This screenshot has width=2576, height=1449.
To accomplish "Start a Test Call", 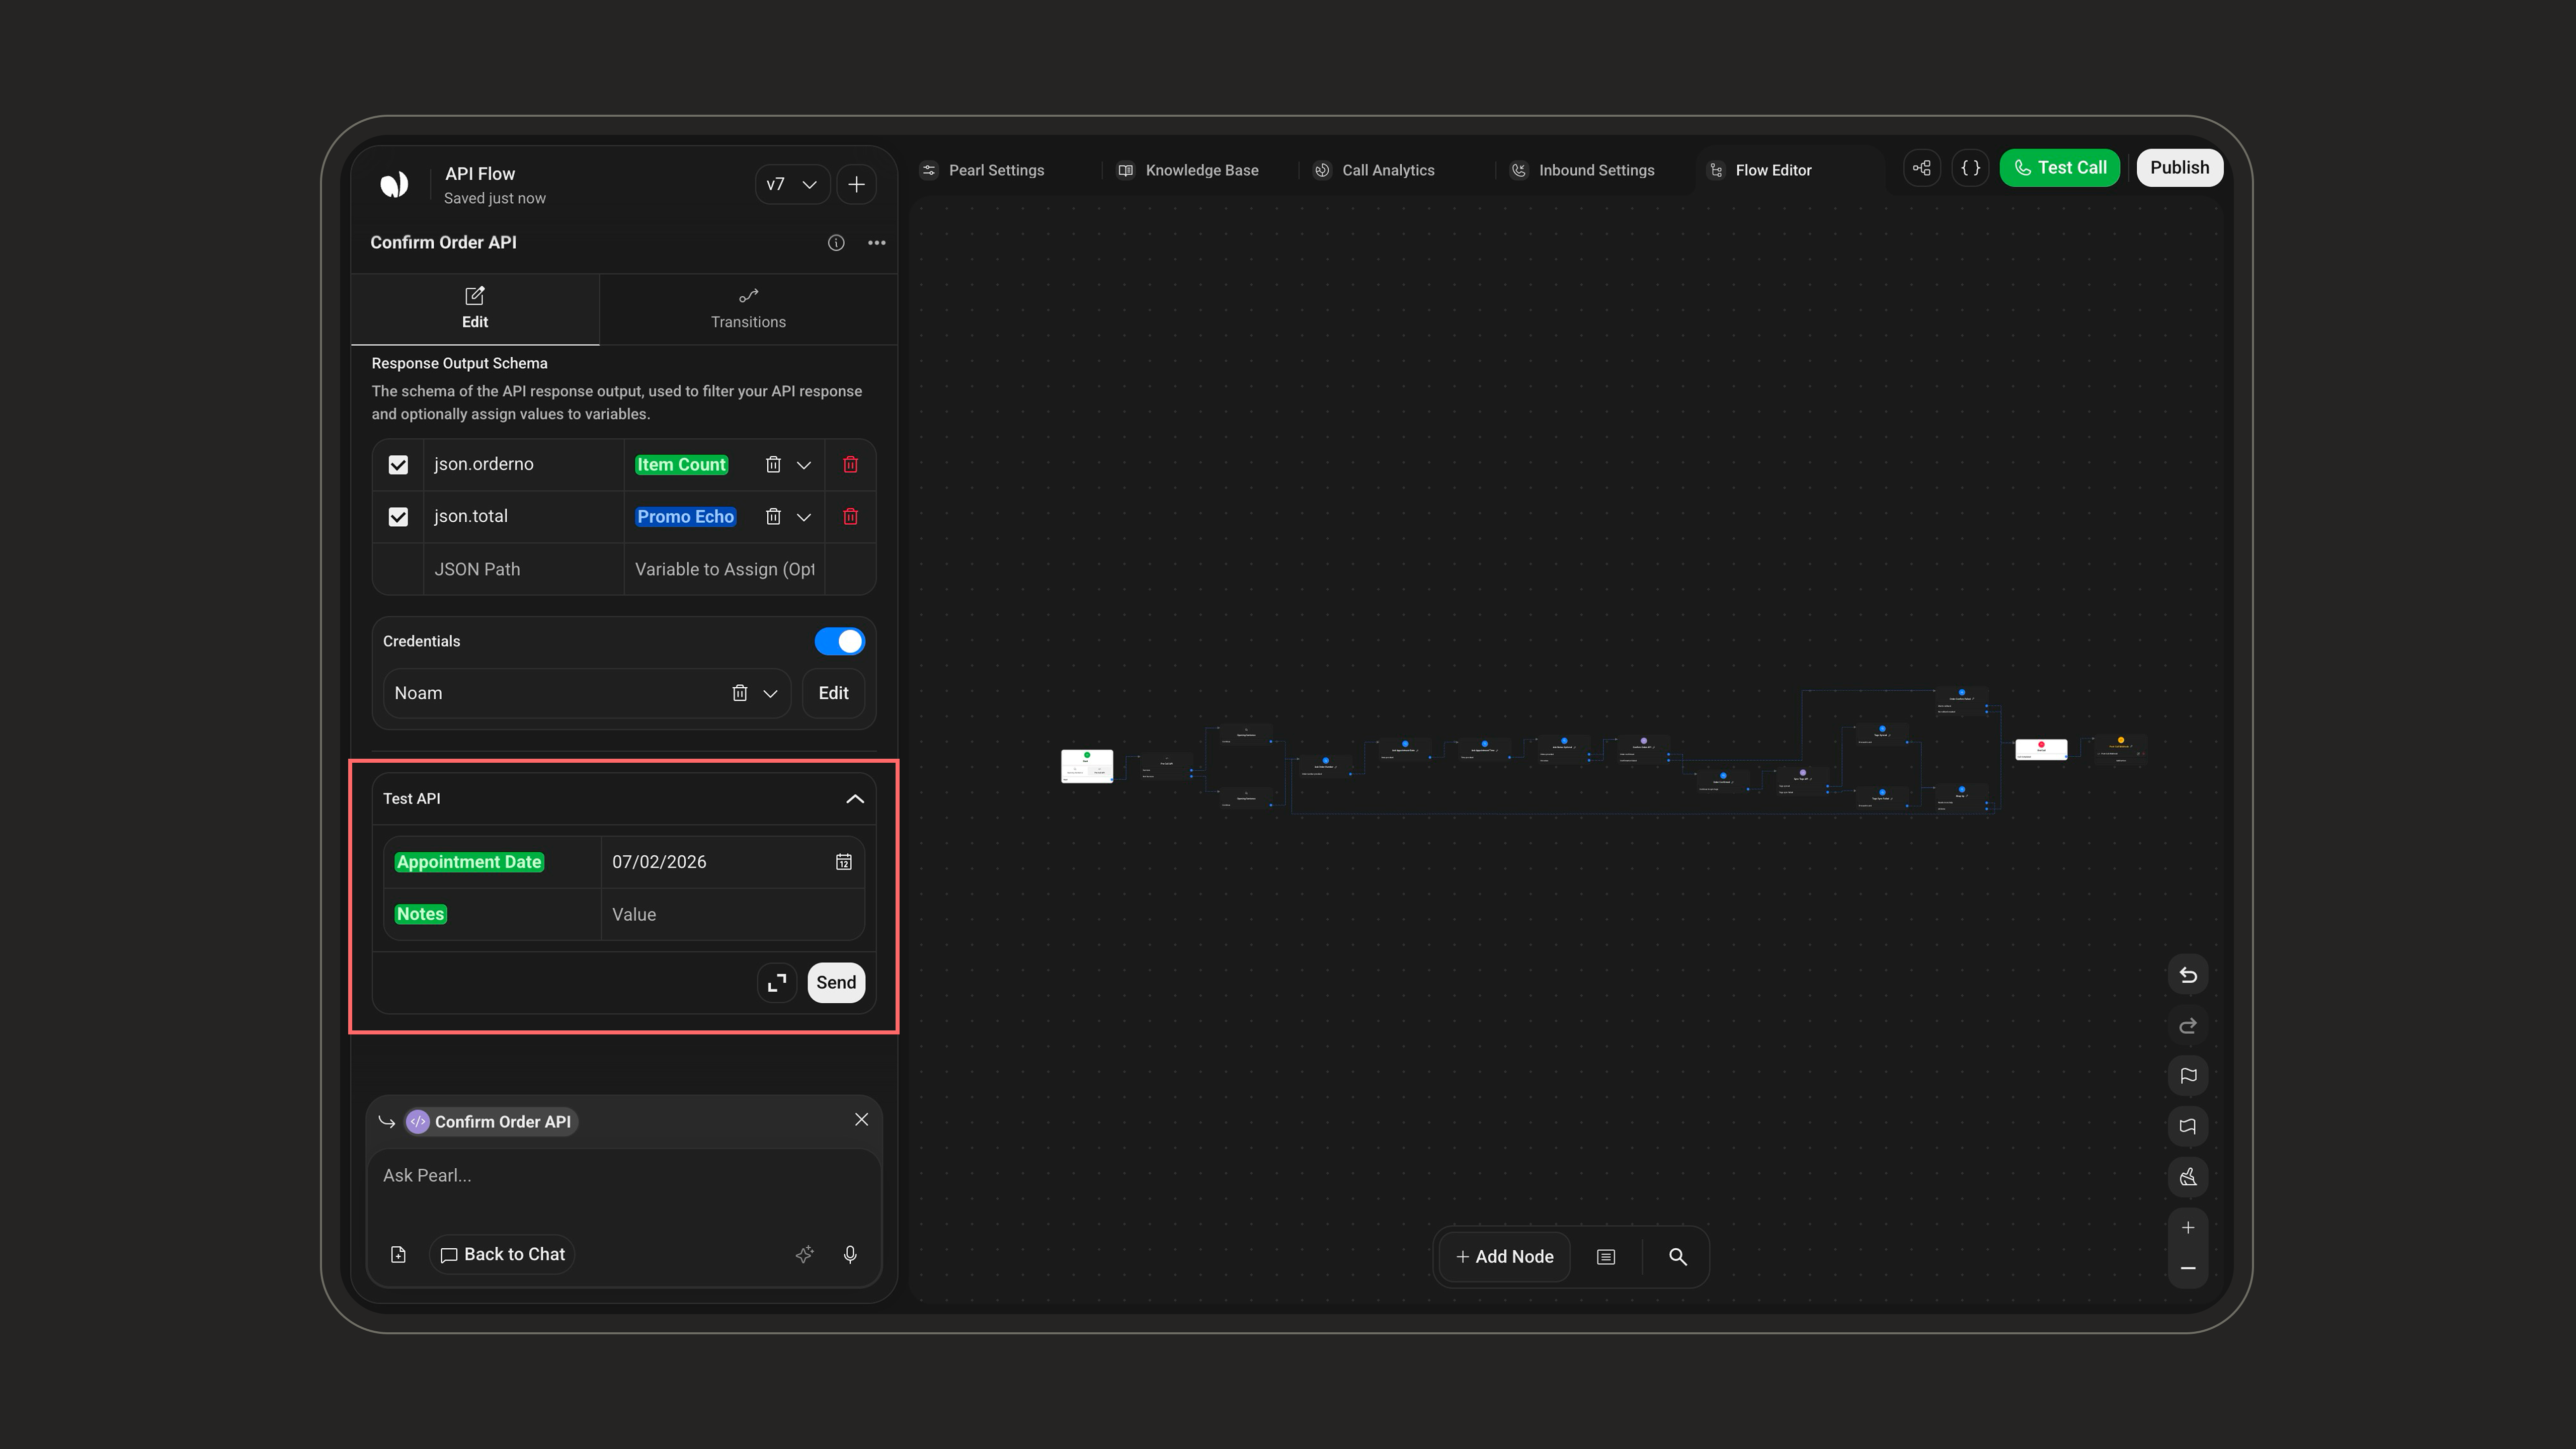I will point(2060,168).
